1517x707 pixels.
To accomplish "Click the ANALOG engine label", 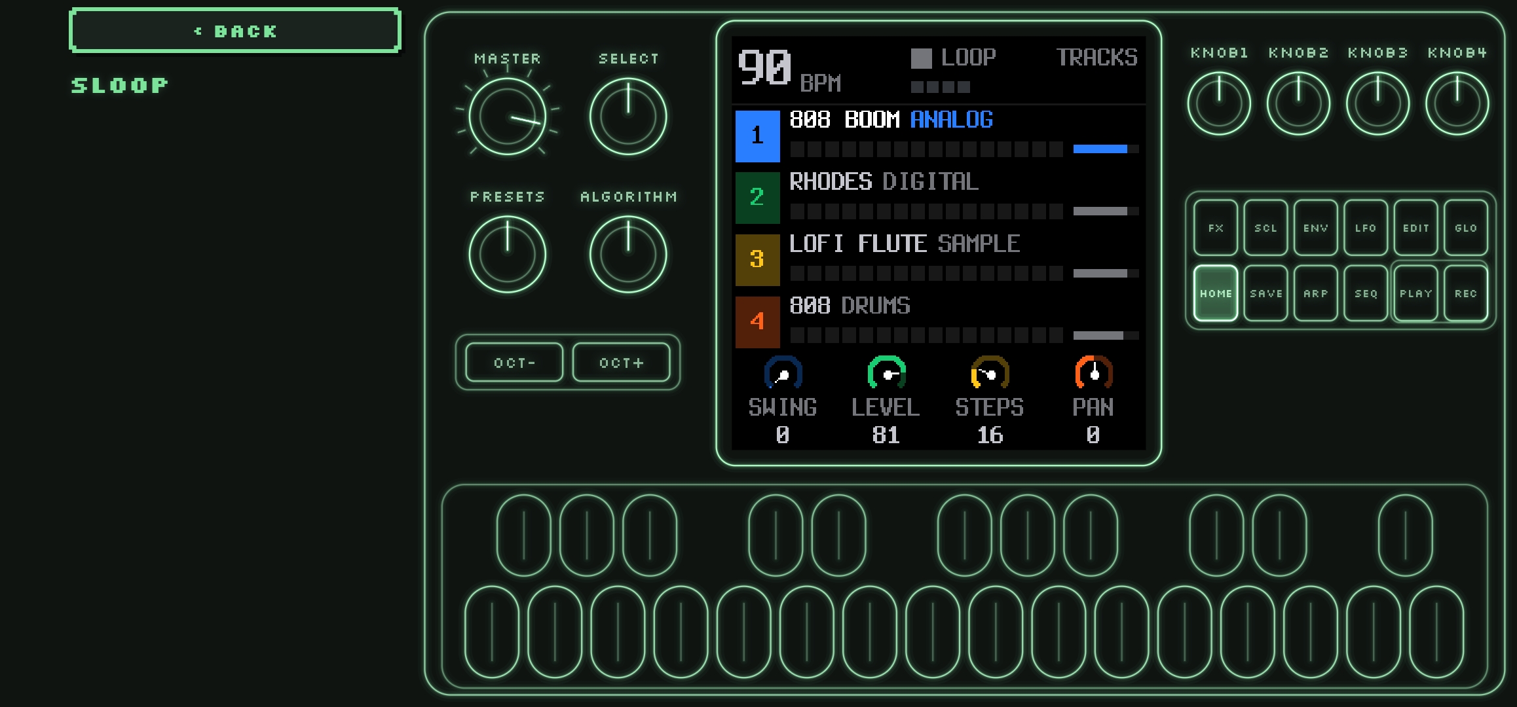I will click(x=952, y=119).
